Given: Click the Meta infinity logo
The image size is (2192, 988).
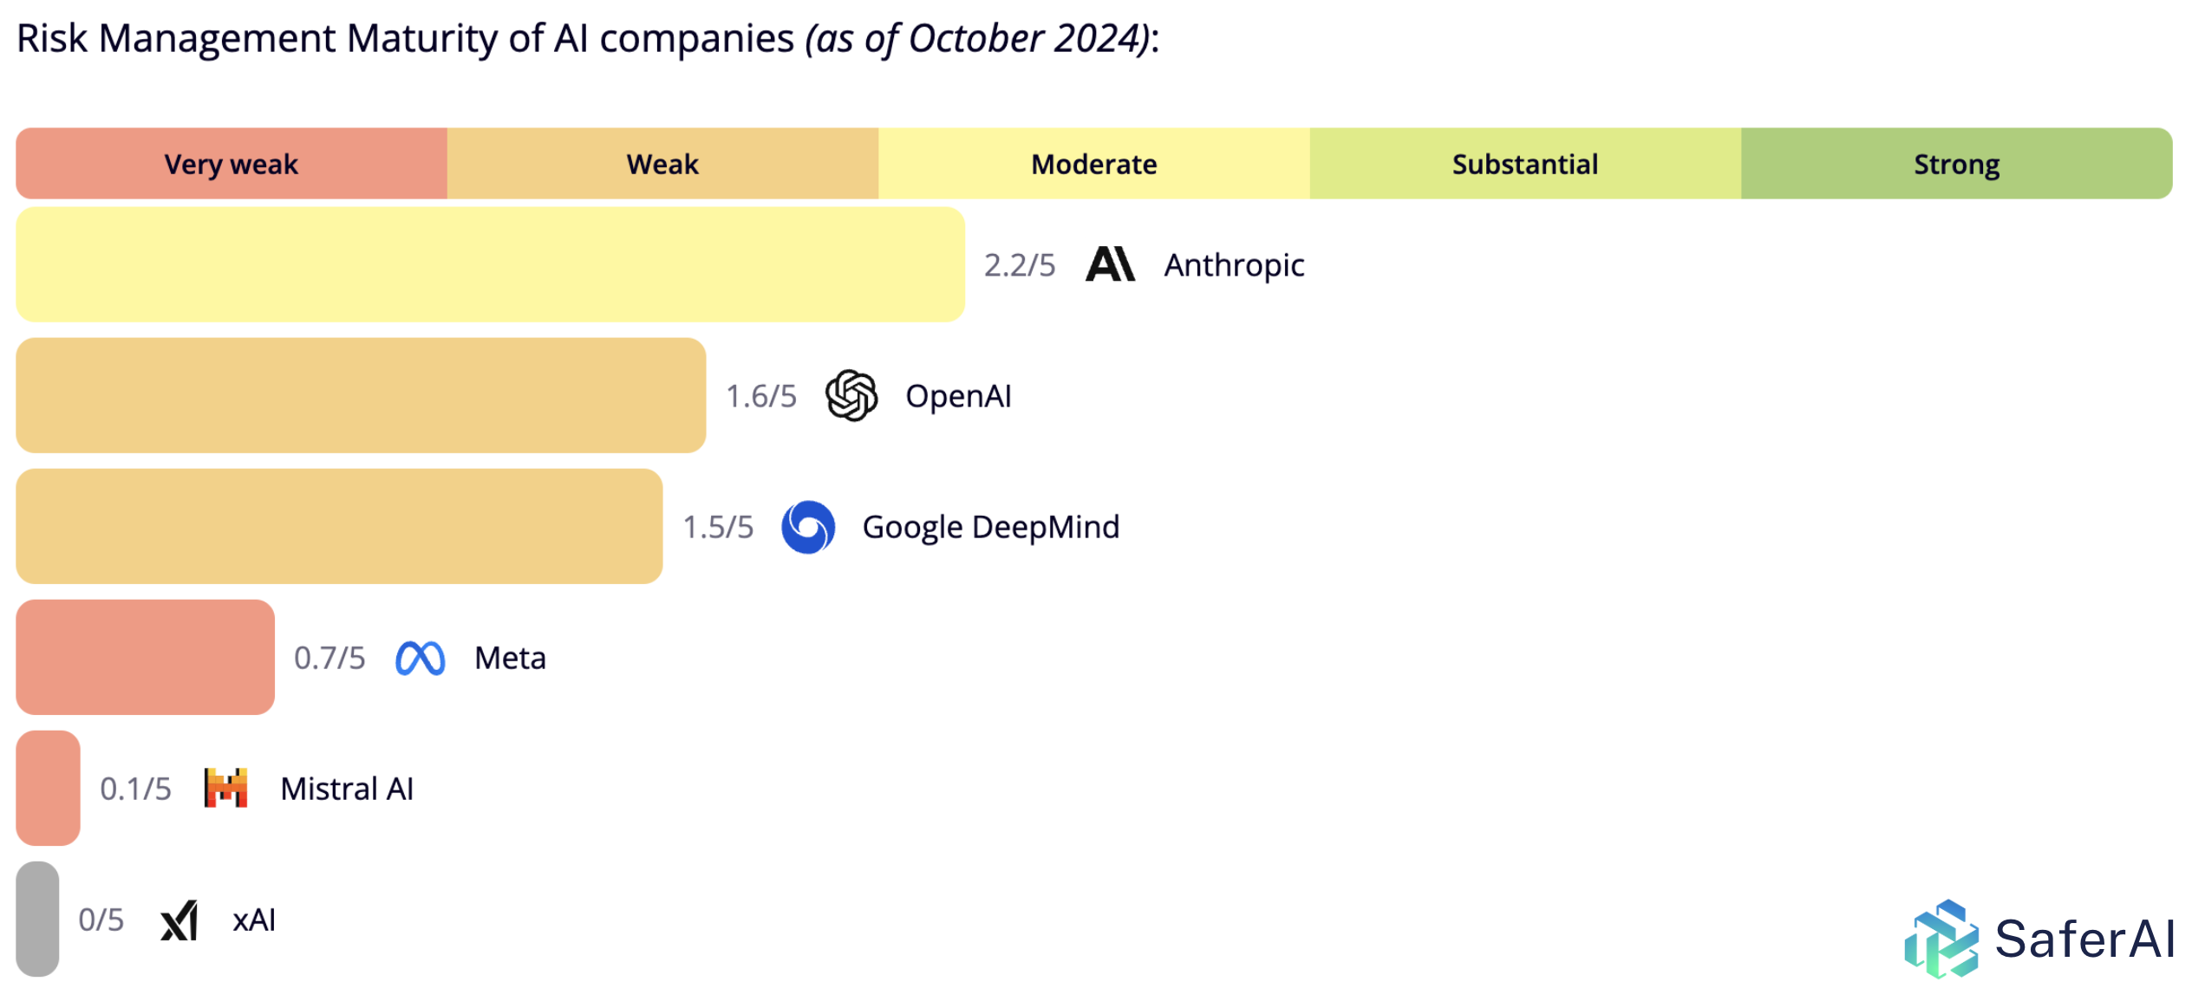Looking at the screenshot, I should tap(420, 659).
